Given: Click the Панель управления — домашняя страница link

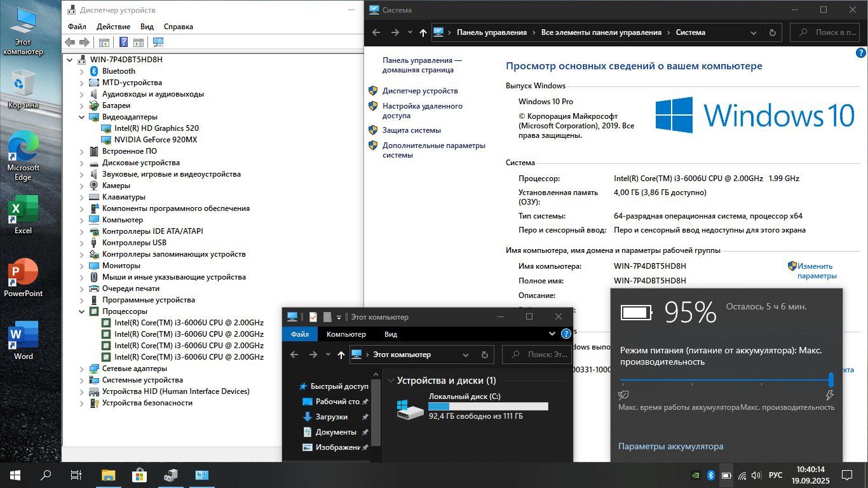Looking at the screenshot, I should (422, 65).
